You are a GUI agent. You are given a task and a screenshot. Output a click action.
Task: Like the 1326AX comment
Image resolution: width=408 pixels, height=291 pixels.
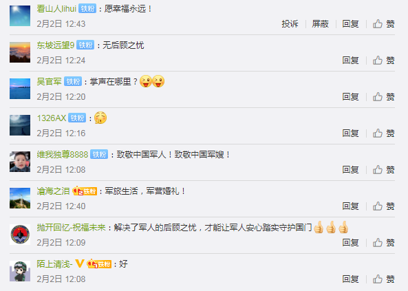pos(383,133)
